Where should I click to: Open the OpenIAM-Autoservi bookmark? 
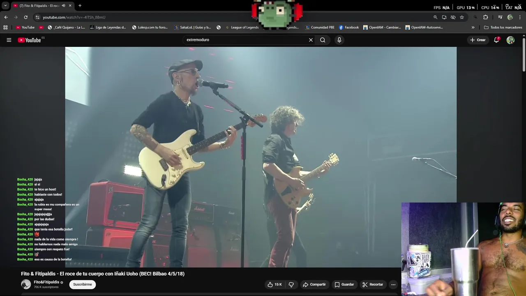[424, 28]
